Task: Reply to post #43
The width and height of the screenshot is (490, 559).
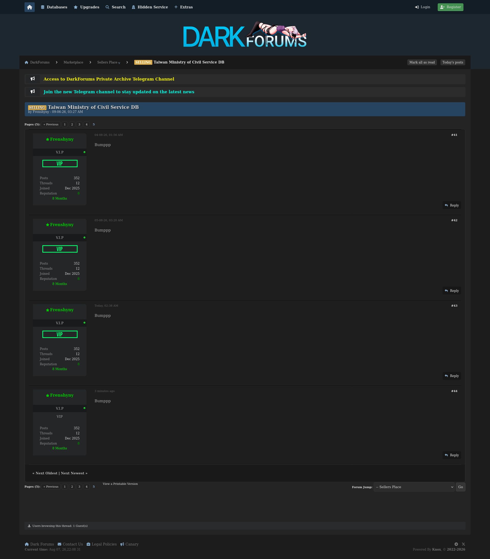Action: (x=452, y=376)
